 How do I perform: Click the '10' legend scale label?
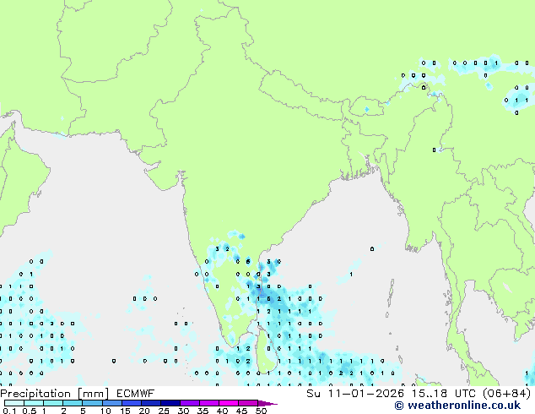[105, 411]
